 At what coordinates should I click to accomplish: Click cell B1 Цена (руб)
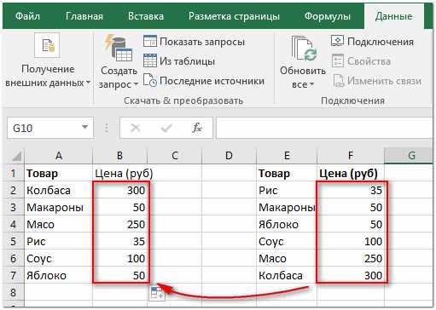click(x=119, y=173)
